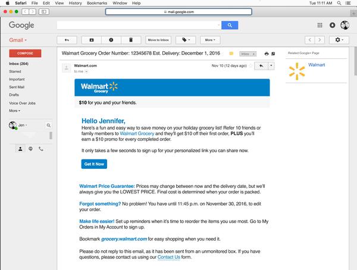Toggle the yellow importance marker by subject

click(x=231, y=54)
